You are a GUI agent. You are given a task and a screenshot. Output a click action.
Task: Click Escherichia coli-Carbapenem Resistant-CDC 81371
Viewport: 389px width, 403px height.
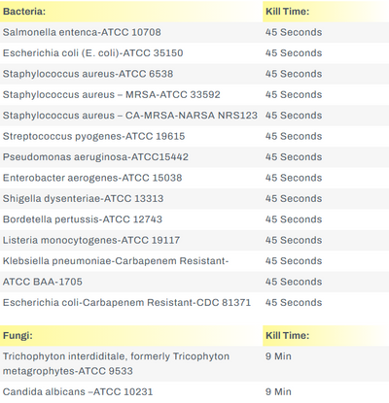[126, 303]
